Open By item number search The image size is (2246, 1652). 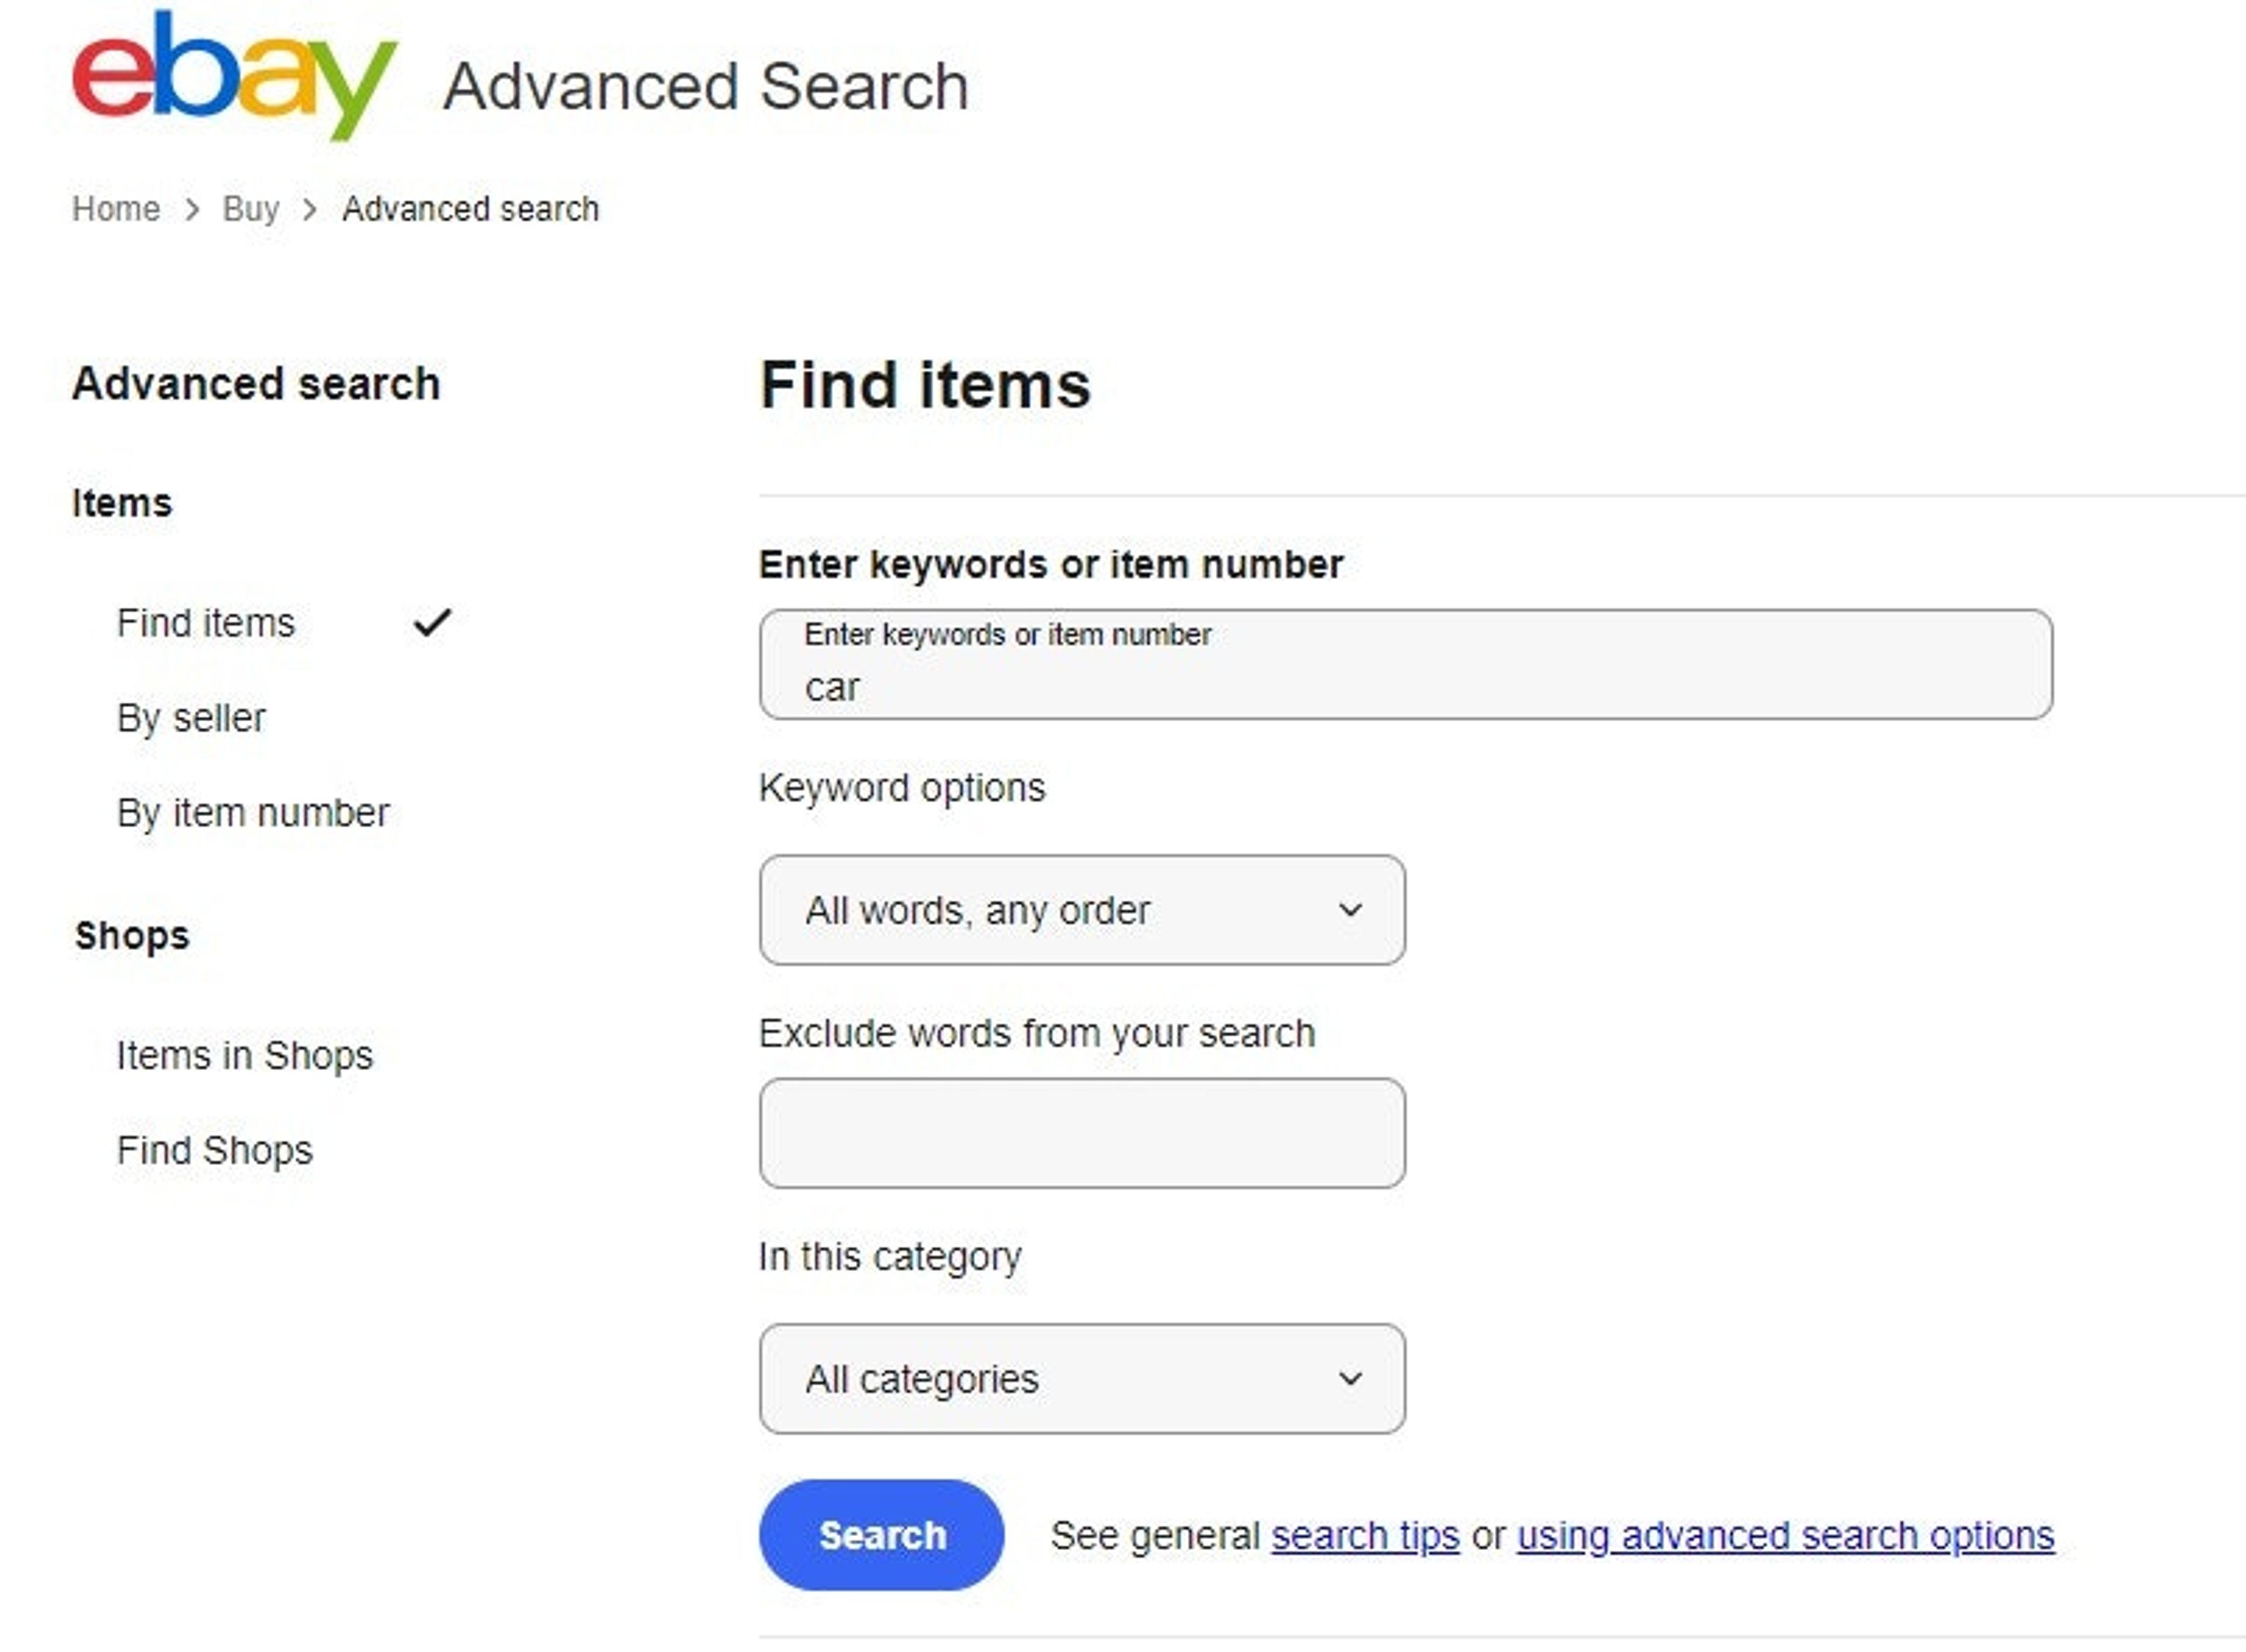(253, 812)
